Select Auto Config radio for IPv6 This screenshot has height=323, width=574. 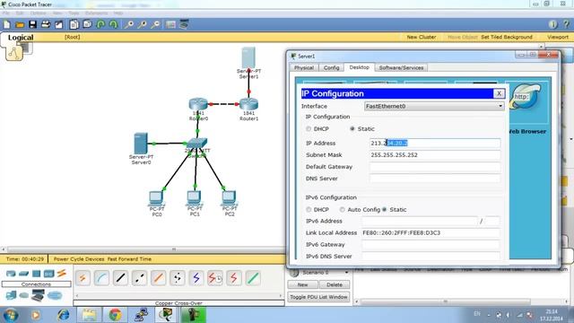(x=342, y=209)
